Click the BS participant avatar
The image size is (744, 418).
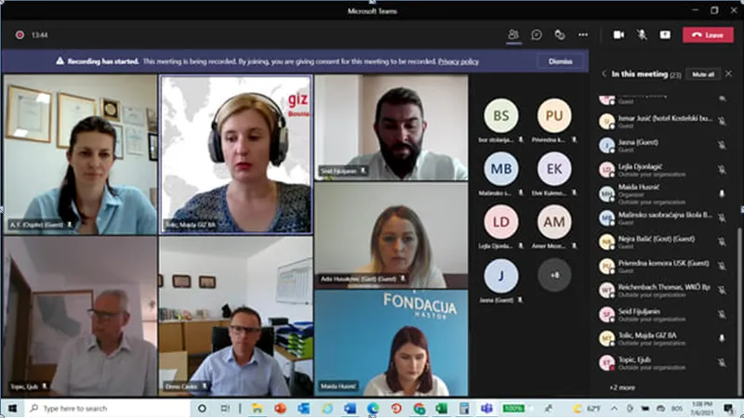pyautogui.click(x=501, y=115)
